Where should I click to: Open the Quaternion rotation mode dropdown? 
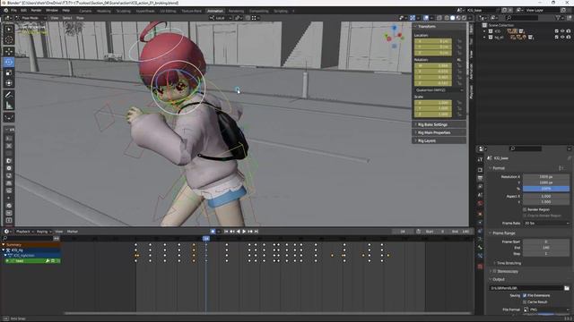(439, 89)
